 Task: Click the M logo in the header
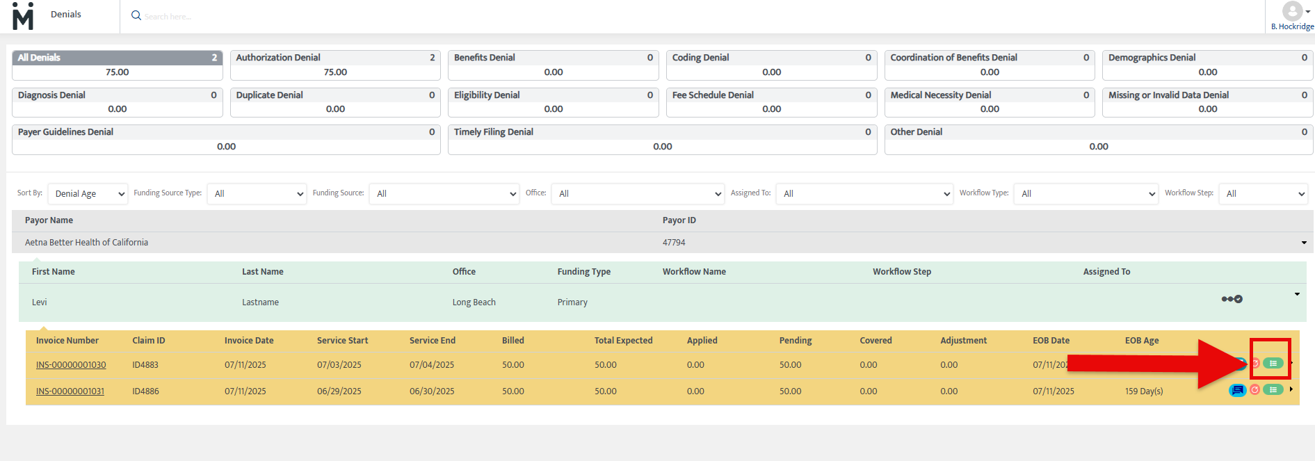click(23, 16)
